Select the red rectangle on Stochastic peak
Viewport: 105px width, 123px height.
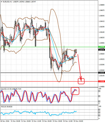point(75,91)
